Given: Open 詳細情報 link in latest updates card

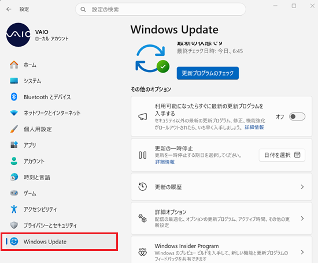Looking at the screenshot, I should 254,127.
